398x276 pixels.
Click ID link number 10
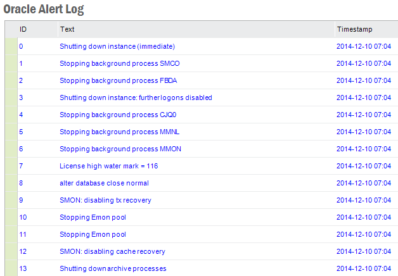[x=23, y=217]
